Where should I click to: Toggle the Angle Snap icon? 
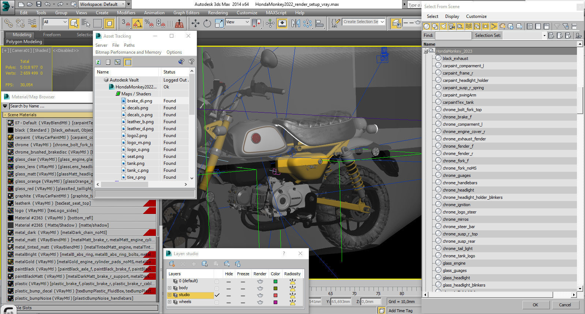(x=138, y=23)
